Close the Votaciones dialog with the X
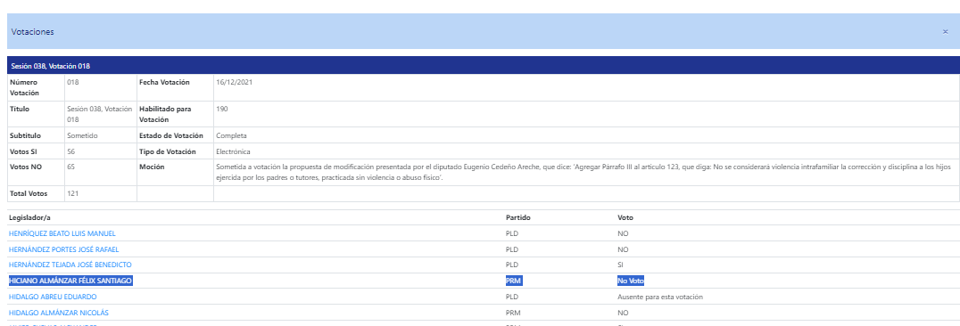The image size is (960, 326). [945, 32]
